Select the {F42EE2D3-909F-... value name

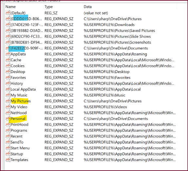(27, 48)
